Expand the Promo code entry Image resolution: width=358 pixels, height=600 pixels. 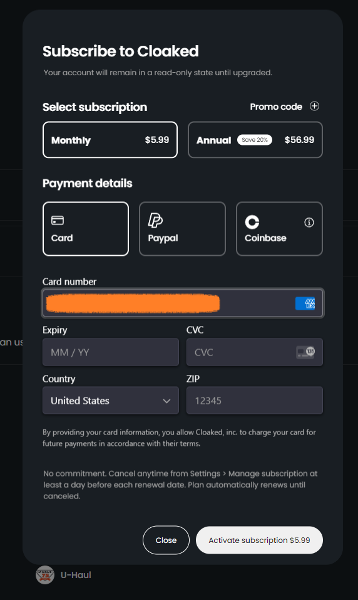pos(285,107)
